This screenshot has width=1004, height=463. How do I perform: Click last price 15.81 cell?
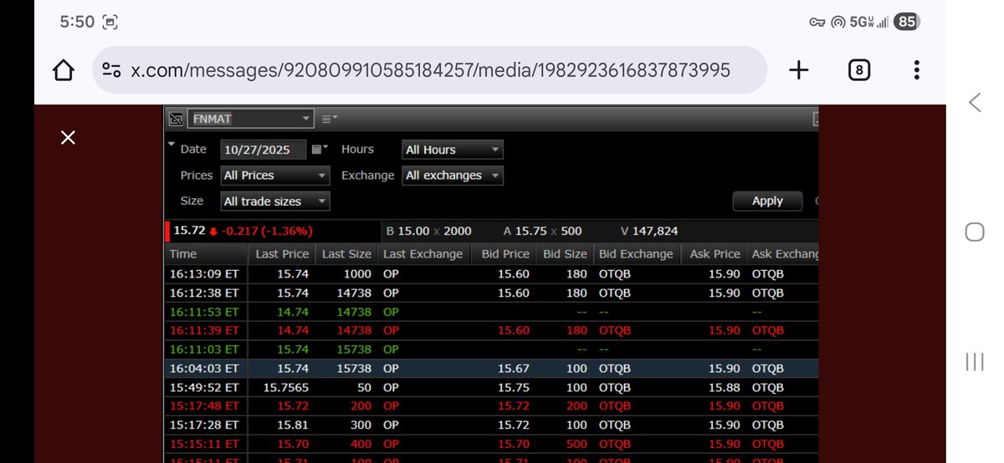point(293,425)
